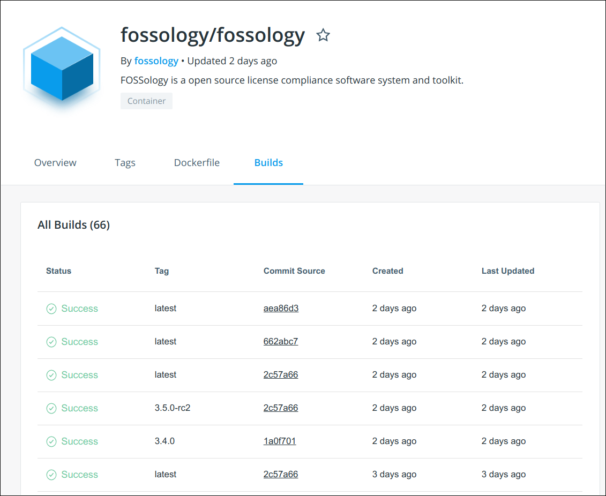Select the Builds tab
Image resolution: width=606 pixels, height=496 pixels.
[268, 162]
